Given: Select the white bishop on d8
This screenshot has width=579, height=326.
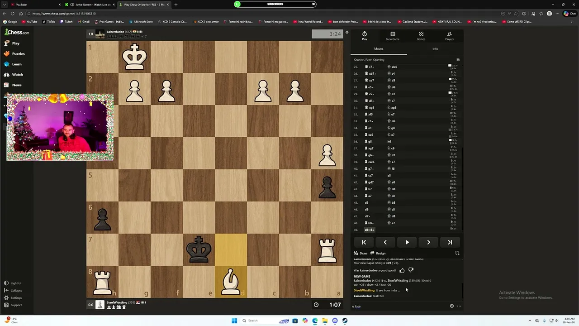Looking at the screenshot, I should pyautogui.click(x=231, y=282).
